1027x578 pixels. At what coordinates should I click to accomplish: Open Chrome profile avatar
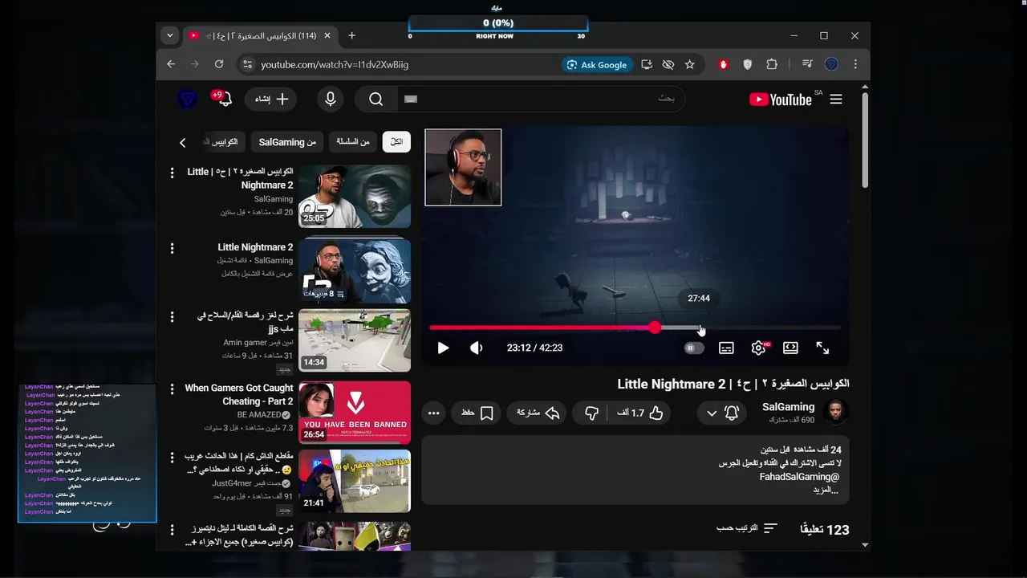831,64
